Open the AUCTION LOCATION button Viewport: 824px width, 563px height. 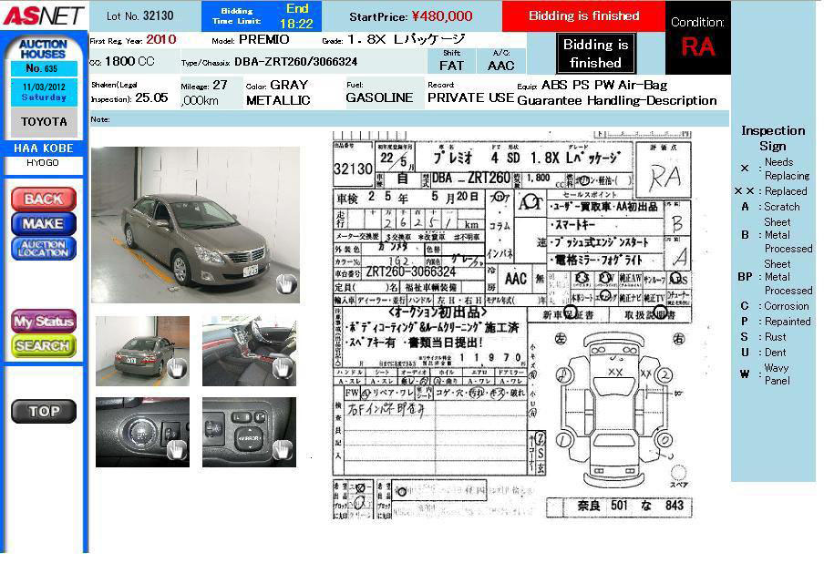pos(44,248)
